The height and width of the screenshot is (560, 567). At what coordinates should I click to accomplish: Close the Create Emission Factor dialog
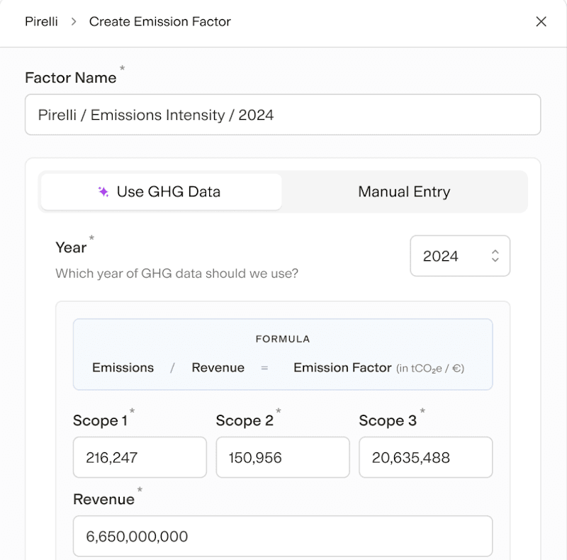(x=541, y=22)
